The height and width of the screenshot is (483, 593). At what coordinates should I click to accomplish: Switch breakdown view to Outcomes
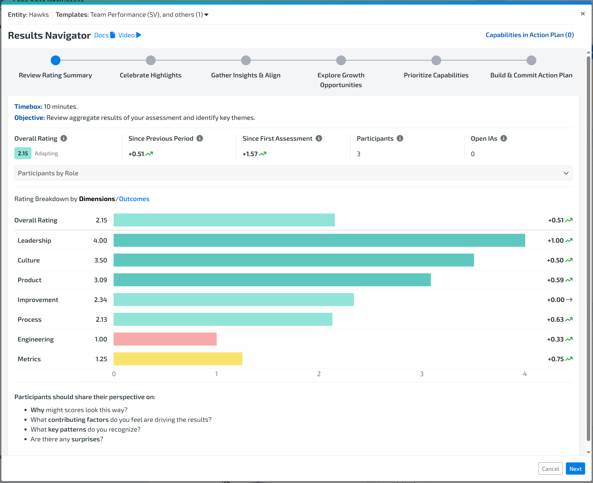point(134,199)
